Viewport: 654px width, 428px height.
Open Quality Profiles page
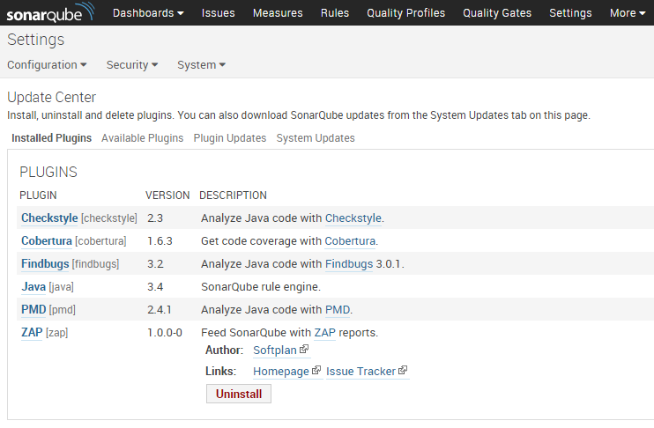click(405, 13)
